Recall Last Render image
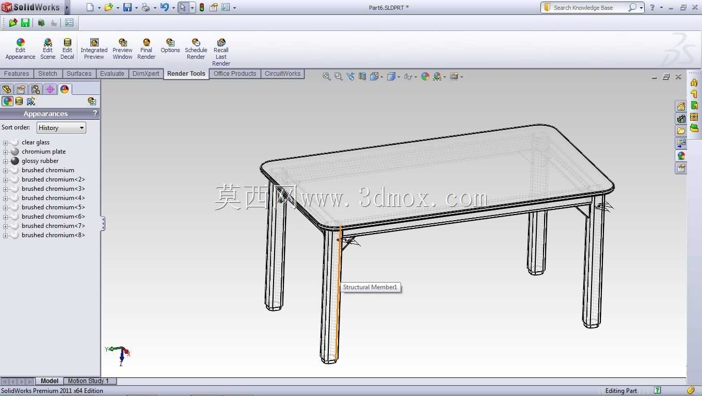702x396 pixels. [x=221, y=53]
